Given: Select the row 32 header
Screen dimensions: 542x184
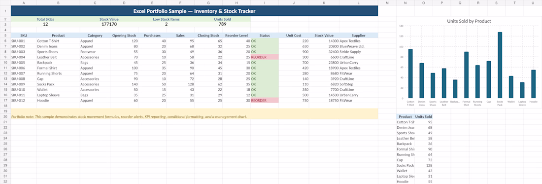Looking at the screenshot, I should [5, 182].
